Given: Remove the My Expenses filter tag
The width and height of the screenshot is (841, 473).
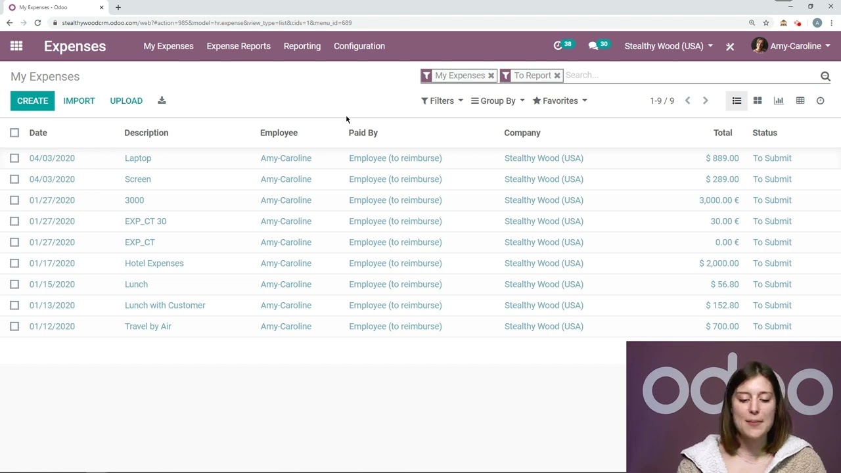Looking at the screenshot, I should pyautogui.click(x=491, y=76).
